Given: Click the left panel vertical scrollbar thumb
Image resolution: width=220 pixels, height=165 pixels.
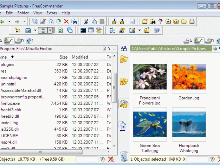Looking at the screenshot, I should [114, 88].
